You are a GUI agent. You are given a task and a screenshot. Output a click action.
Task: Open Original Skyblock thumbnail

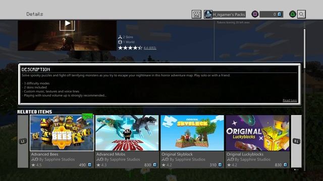pos(192,133)
